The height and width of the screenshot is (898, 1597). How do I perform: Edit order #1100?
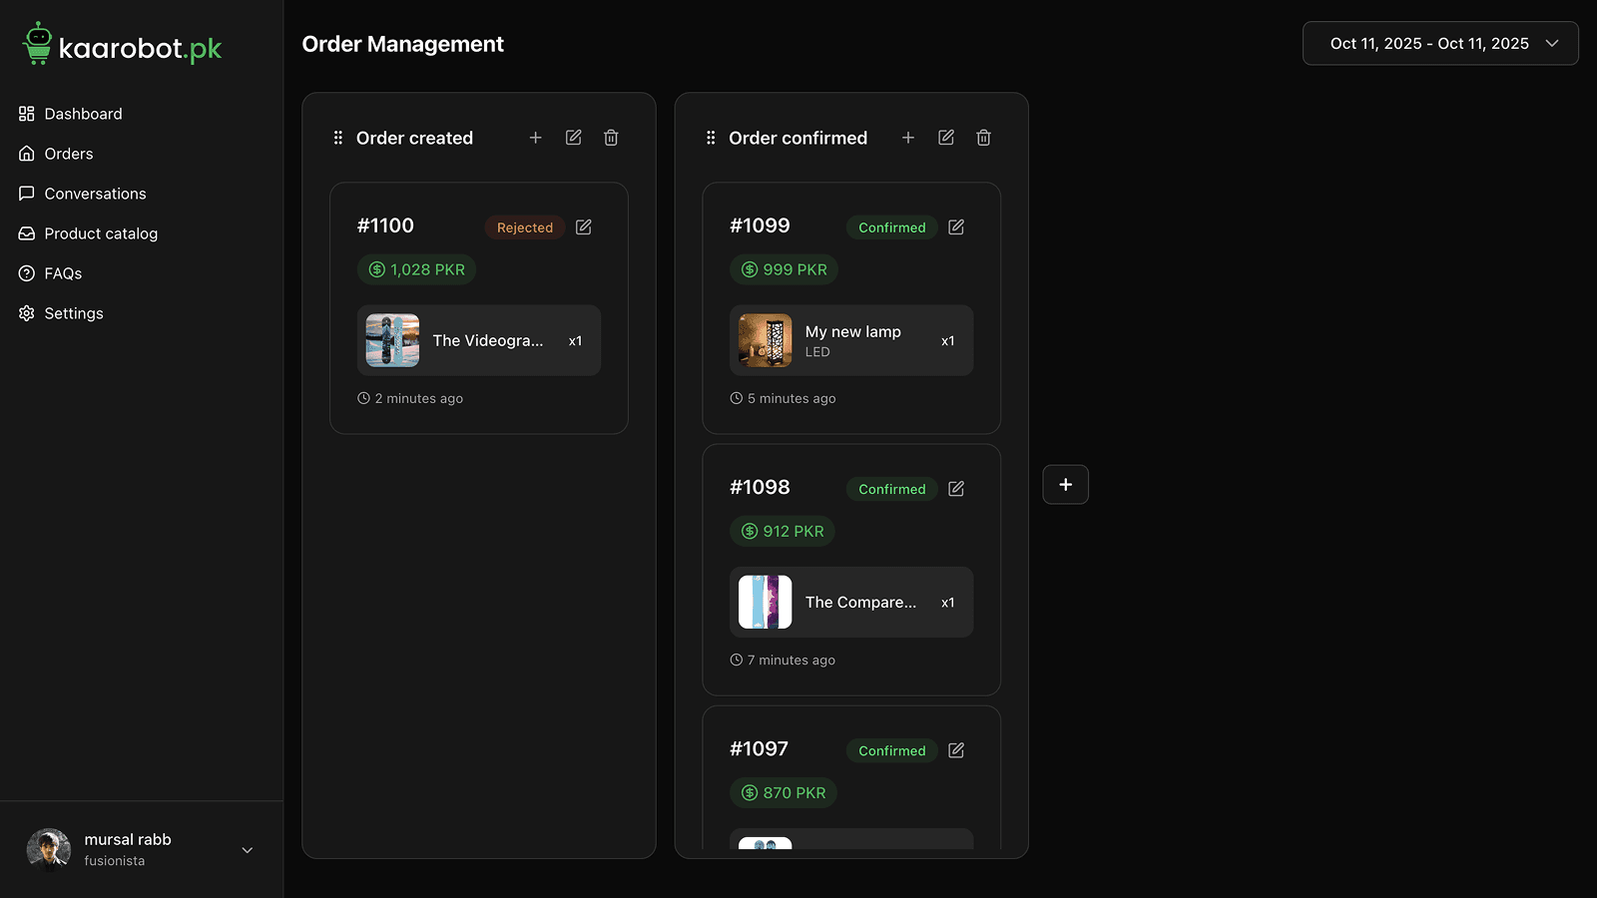(x=584, y=227)
